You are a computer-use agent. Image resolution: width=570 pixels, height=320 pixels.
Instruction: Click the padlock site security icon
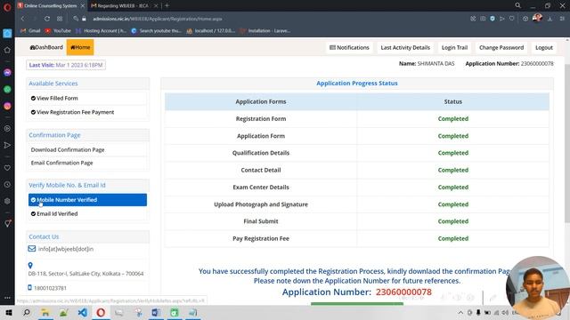[x=84, y=19]
